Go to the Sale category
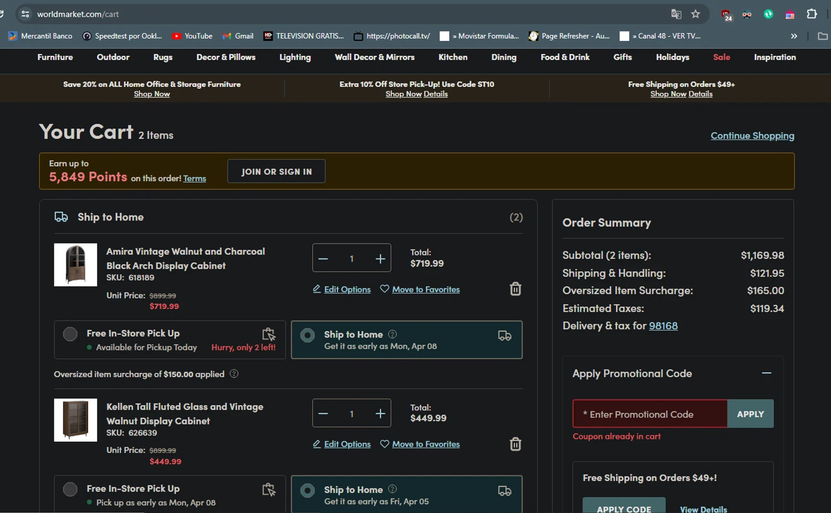The height and width of the screenshot is (513, 831). click(x=721, y=57)
